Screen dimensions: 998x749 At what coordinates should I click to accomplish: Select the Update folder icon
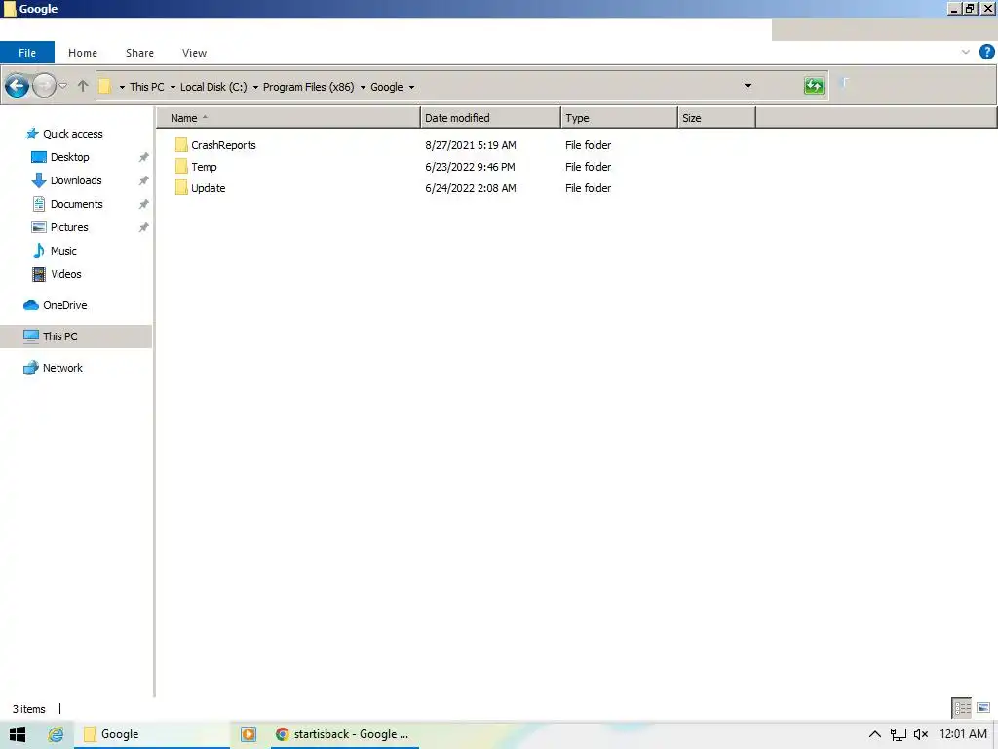click(181, 188)
